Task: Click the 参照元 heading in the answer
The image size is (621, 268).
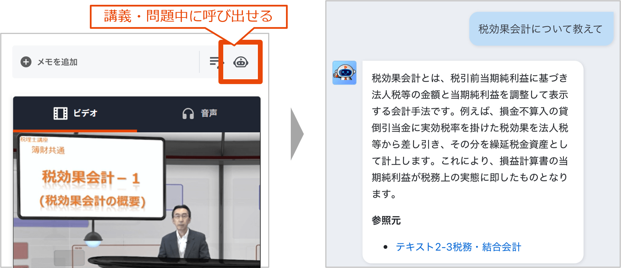Action: (x=386, y=220)
